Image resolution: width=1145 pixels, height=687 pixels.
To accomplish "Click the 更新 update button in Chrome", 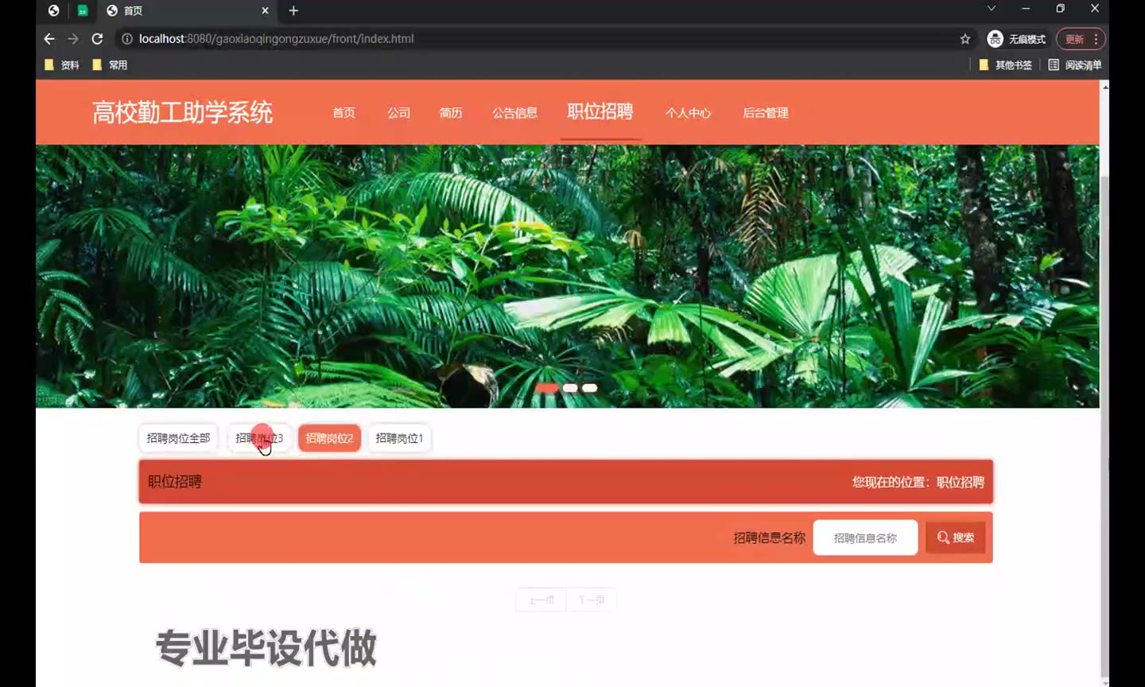I will coord(1080,39).
